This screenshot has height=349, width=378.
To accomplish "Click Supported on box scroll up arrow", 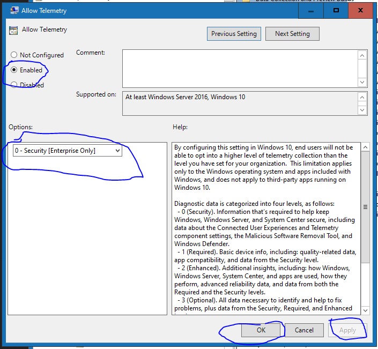I will (x=362, y=98).
